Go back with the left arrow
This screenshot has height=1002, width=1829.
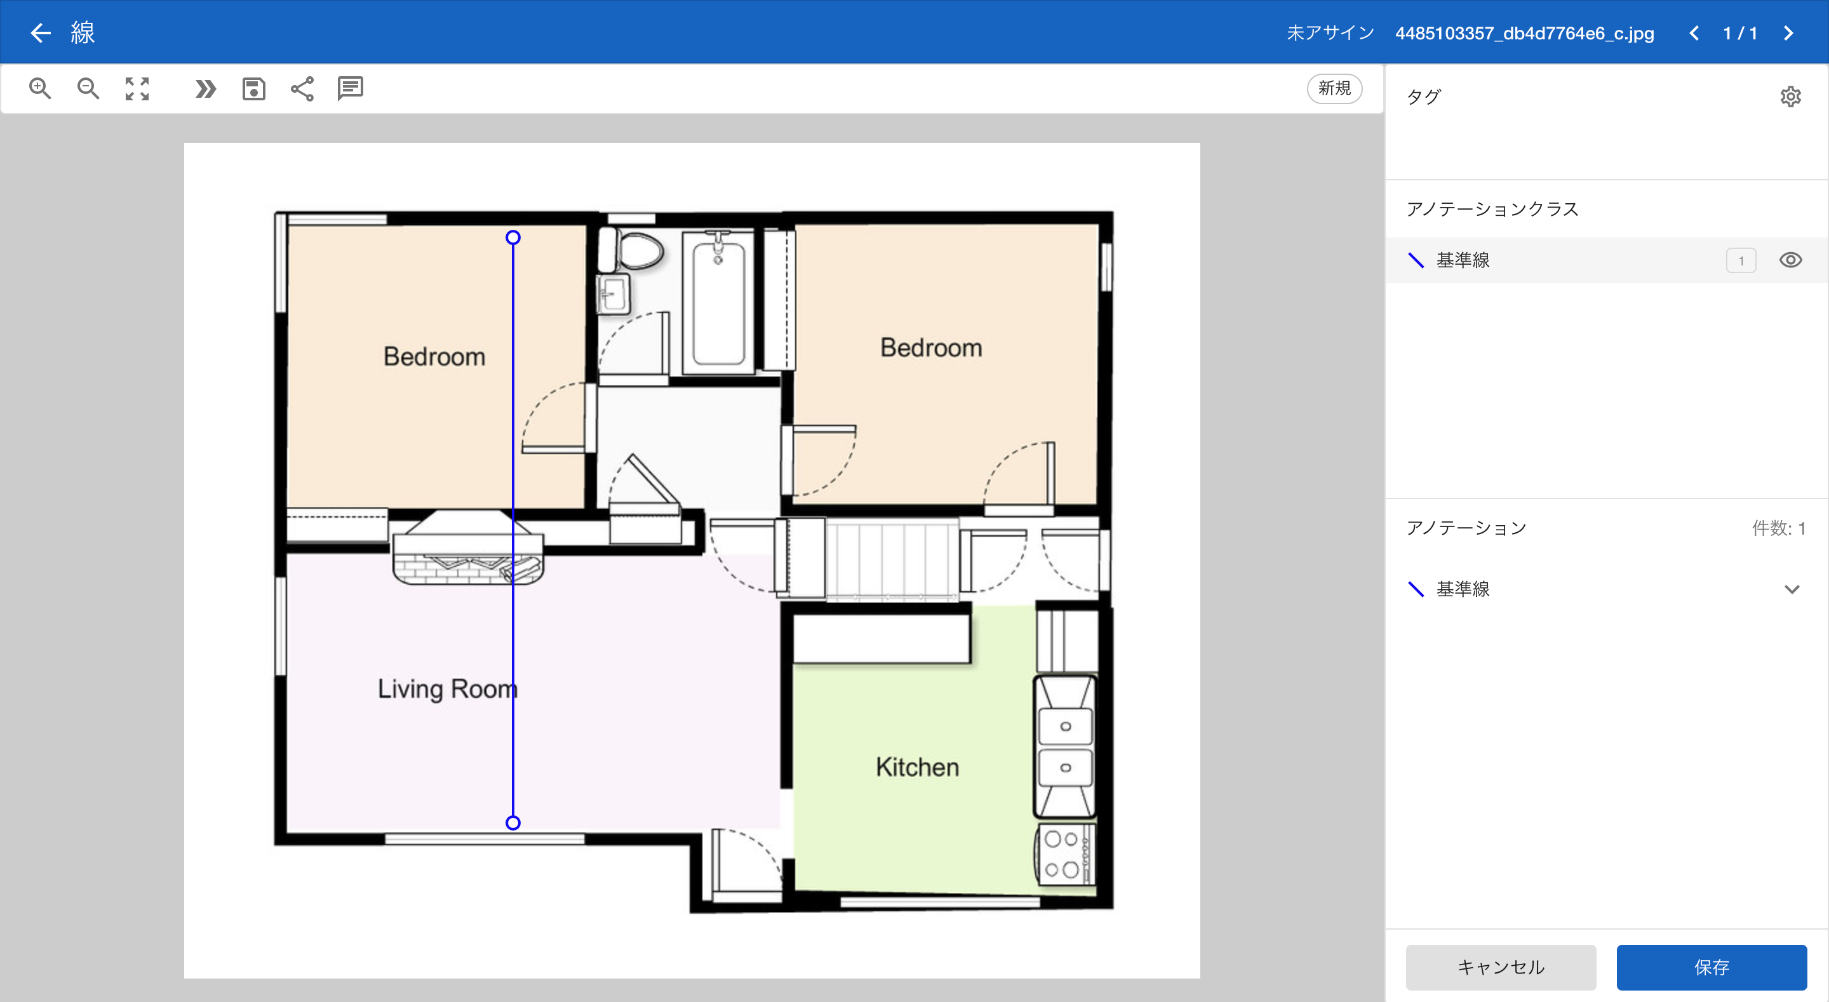click(41, 32)
